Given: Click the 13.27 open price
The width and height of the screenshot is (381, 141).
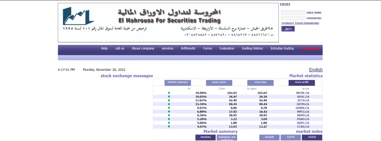Looking at the screenshot, I should [x=263, y=126].
